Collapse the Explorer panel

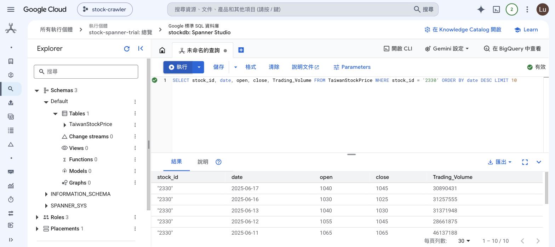[x=141, y=49]
